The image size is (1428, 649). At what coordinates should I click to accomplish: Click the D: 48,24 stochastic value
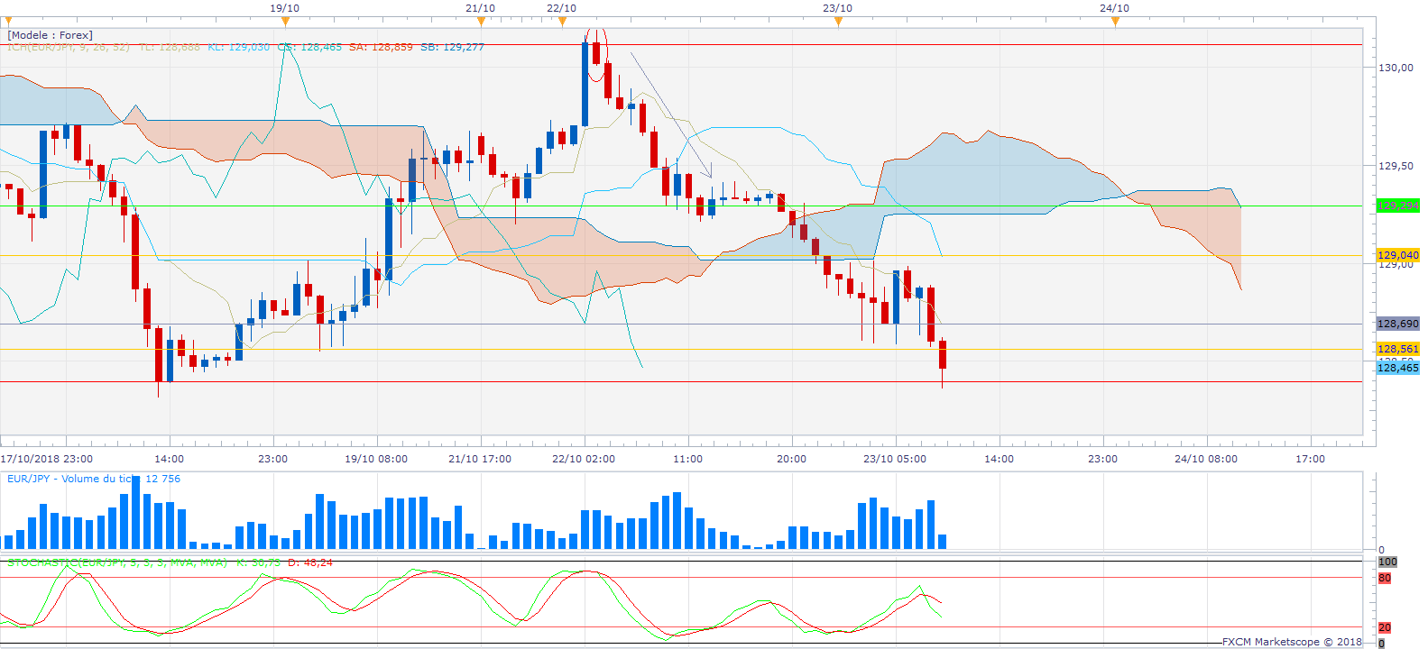point(309,562)
